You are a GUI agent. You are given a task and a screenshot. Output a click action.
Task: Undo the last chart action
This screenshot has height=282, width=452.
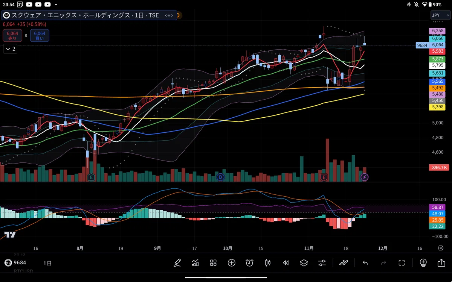[365, 263]
